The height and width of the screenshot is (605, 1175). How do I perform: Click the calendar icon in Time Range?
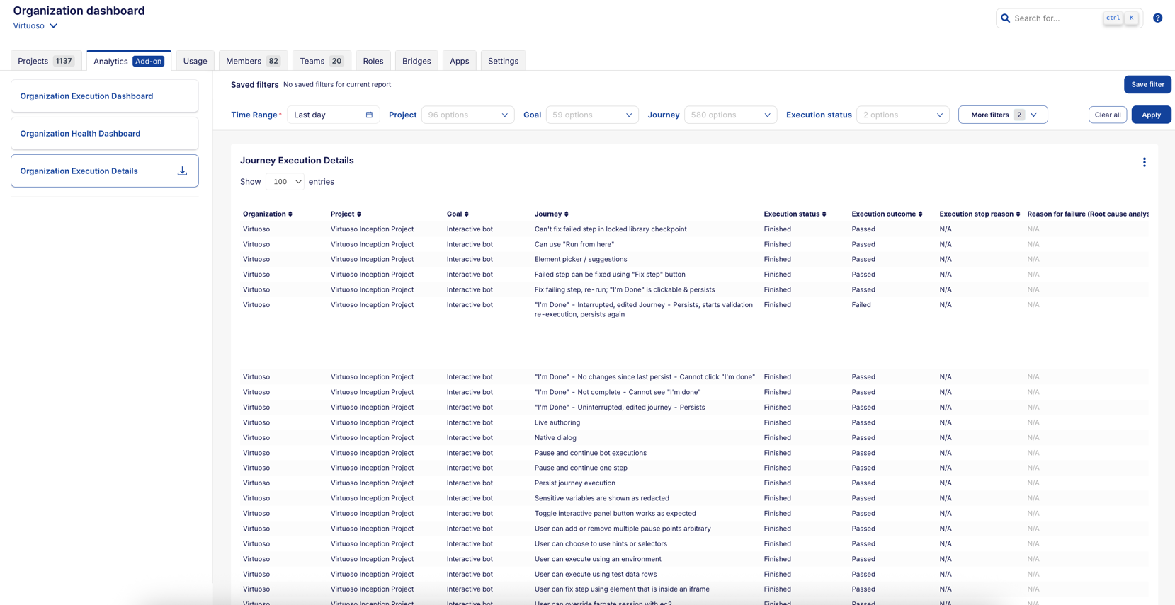[x=369, y=115]
